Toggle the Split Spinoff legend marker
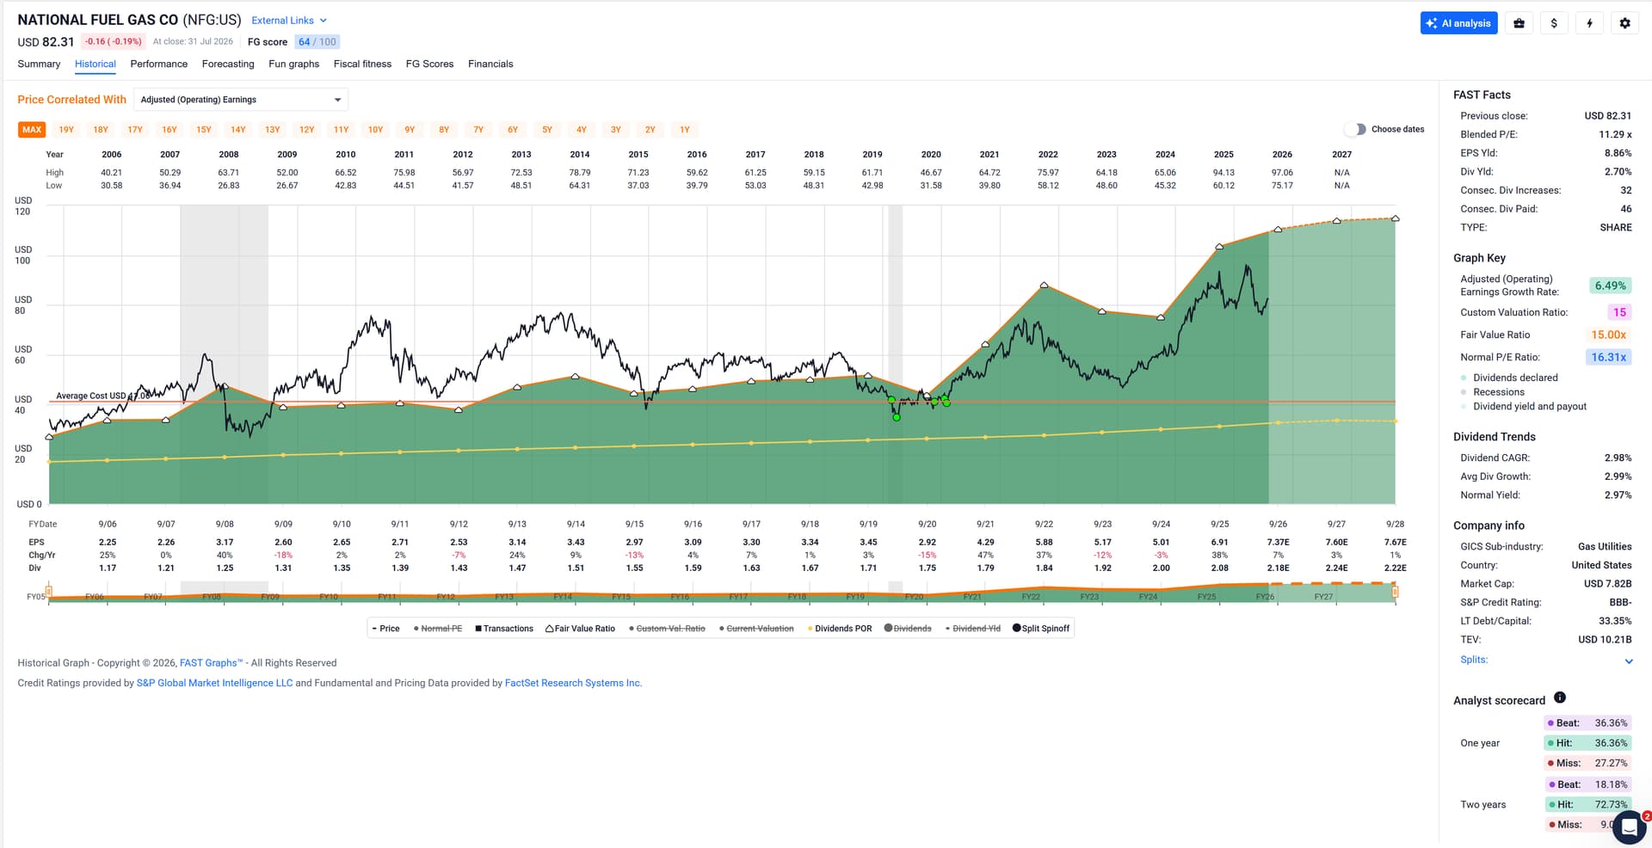 coord(1041,629)
